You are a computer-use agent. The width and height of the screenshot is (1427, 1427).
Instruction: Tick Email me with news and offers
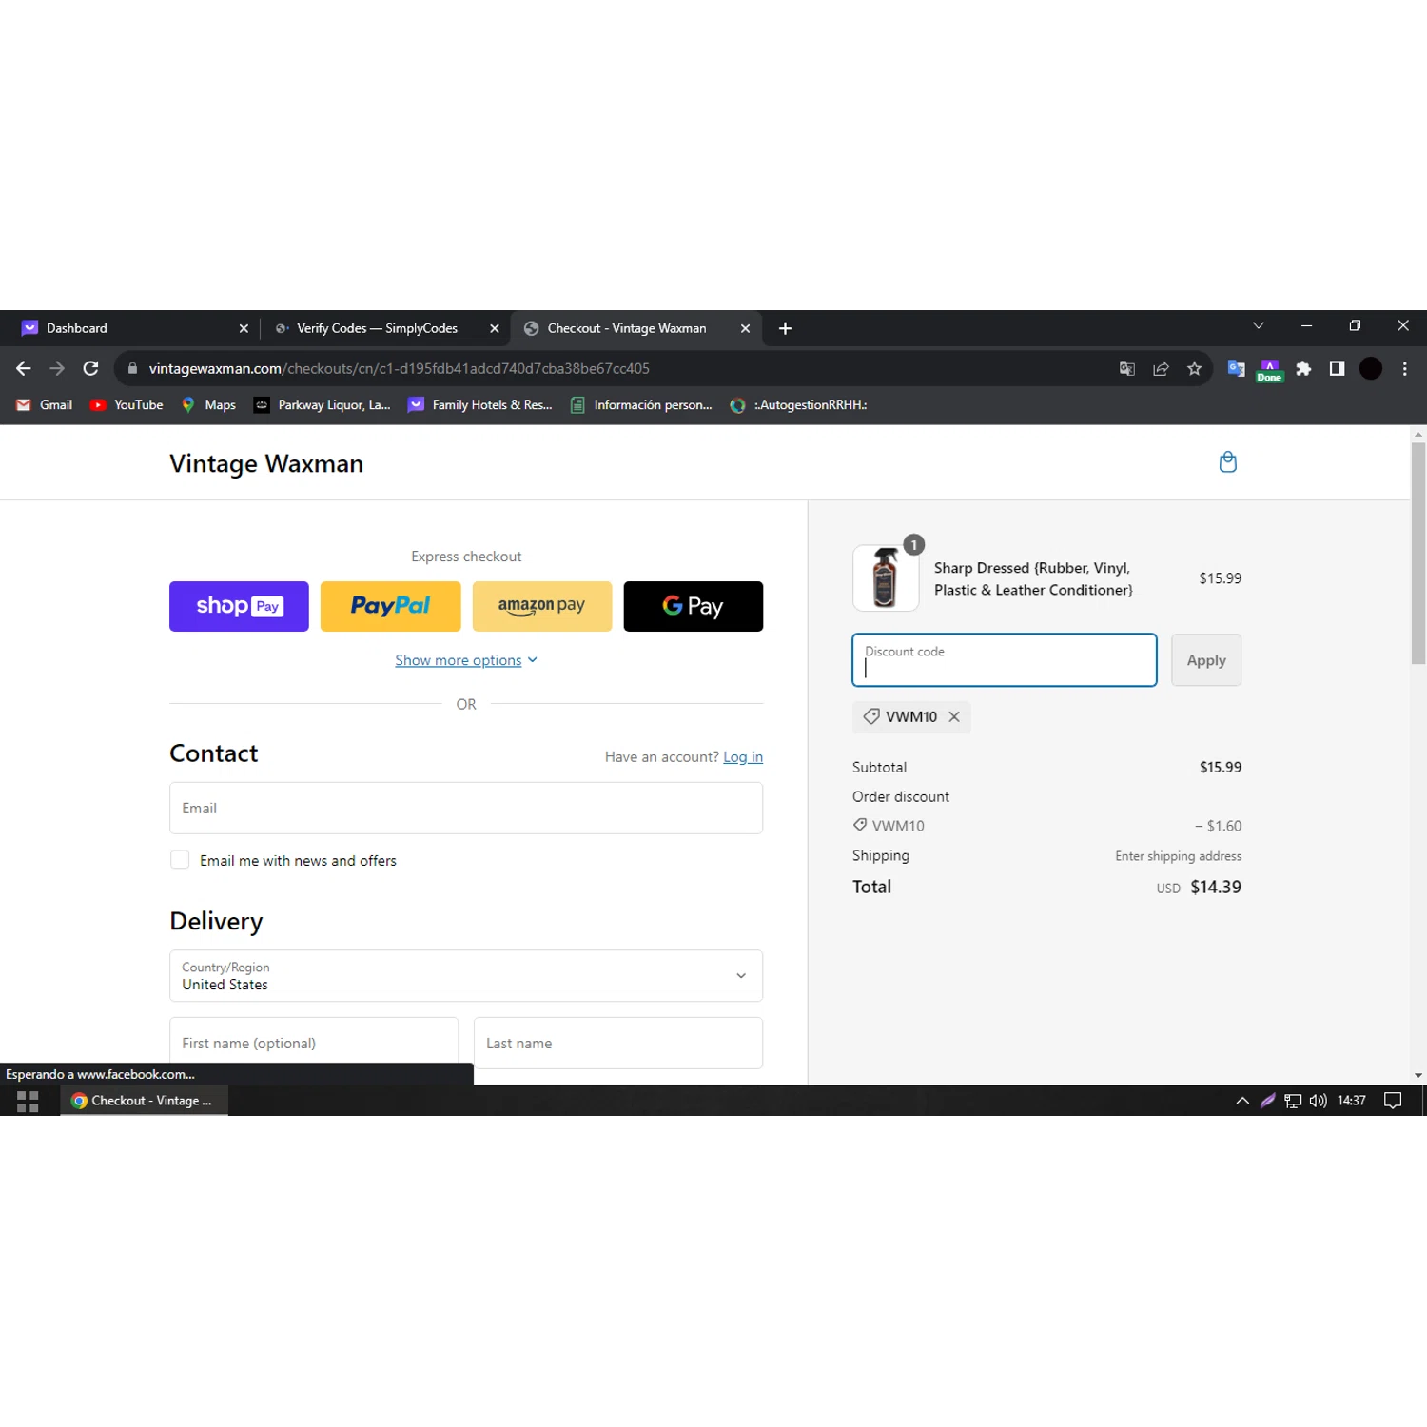click(x=180, y=860)
